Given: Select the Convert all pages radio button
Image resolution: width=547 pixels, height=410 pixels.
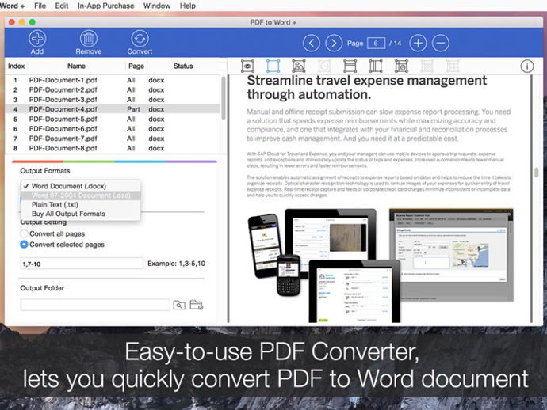Looking at the screenshot, I should pyautogui.click(x=24, y=233).
